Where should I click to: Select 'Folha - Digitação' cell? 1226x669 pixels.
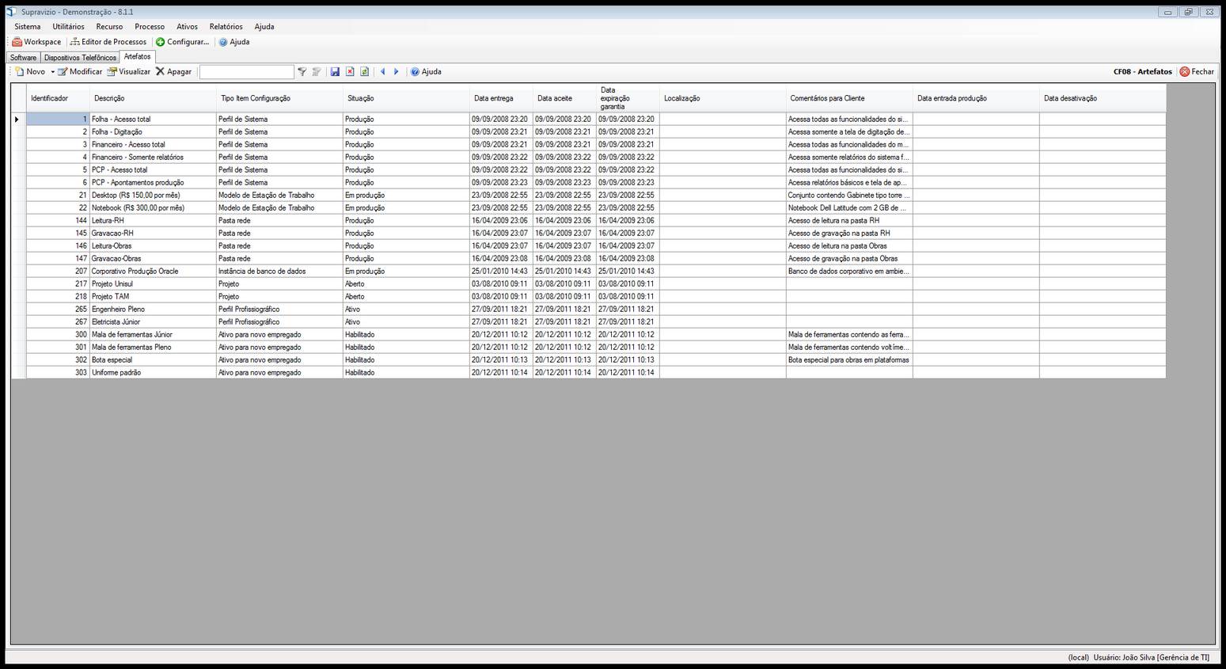(153, 132)
